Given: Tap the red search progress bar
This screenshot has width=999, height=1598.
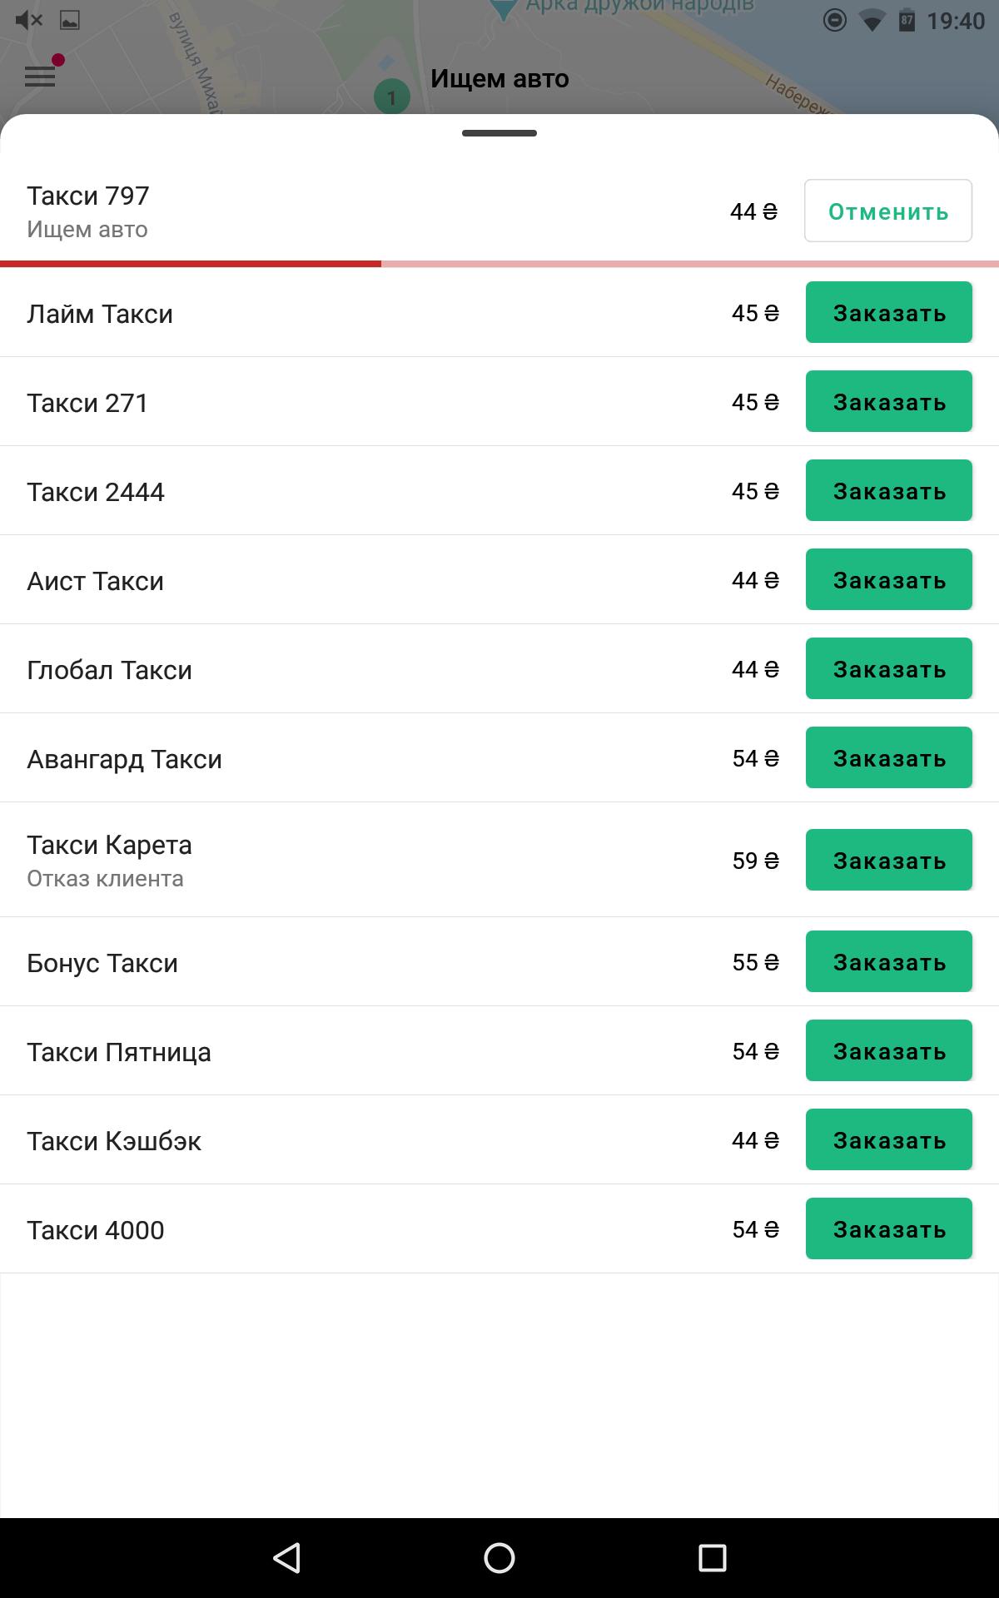Looking at the screenshot, I should pos(191,264).
